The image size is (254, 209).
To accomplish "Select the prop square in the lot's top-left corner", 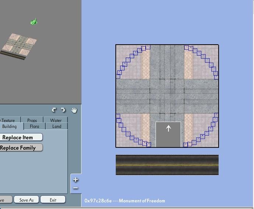I will [118, 76].
